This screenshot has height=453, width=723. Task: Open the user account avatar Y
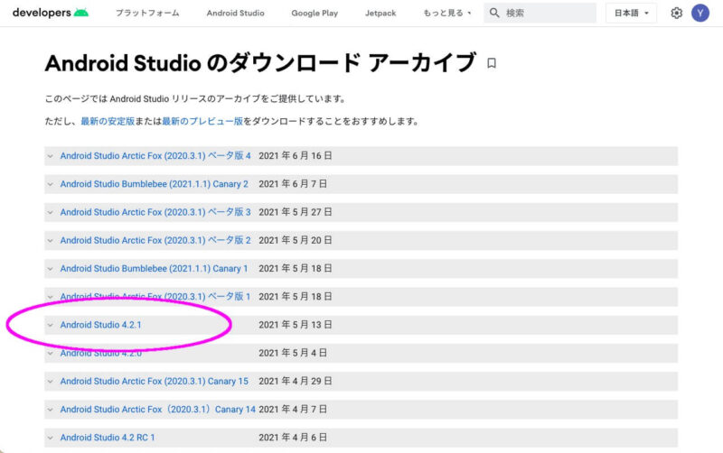point(700,13)
